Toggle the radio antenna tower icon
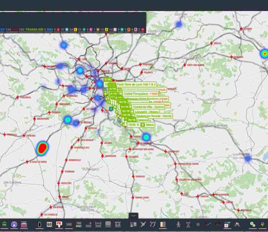268x232 pixels. click(x=188, y=224)
